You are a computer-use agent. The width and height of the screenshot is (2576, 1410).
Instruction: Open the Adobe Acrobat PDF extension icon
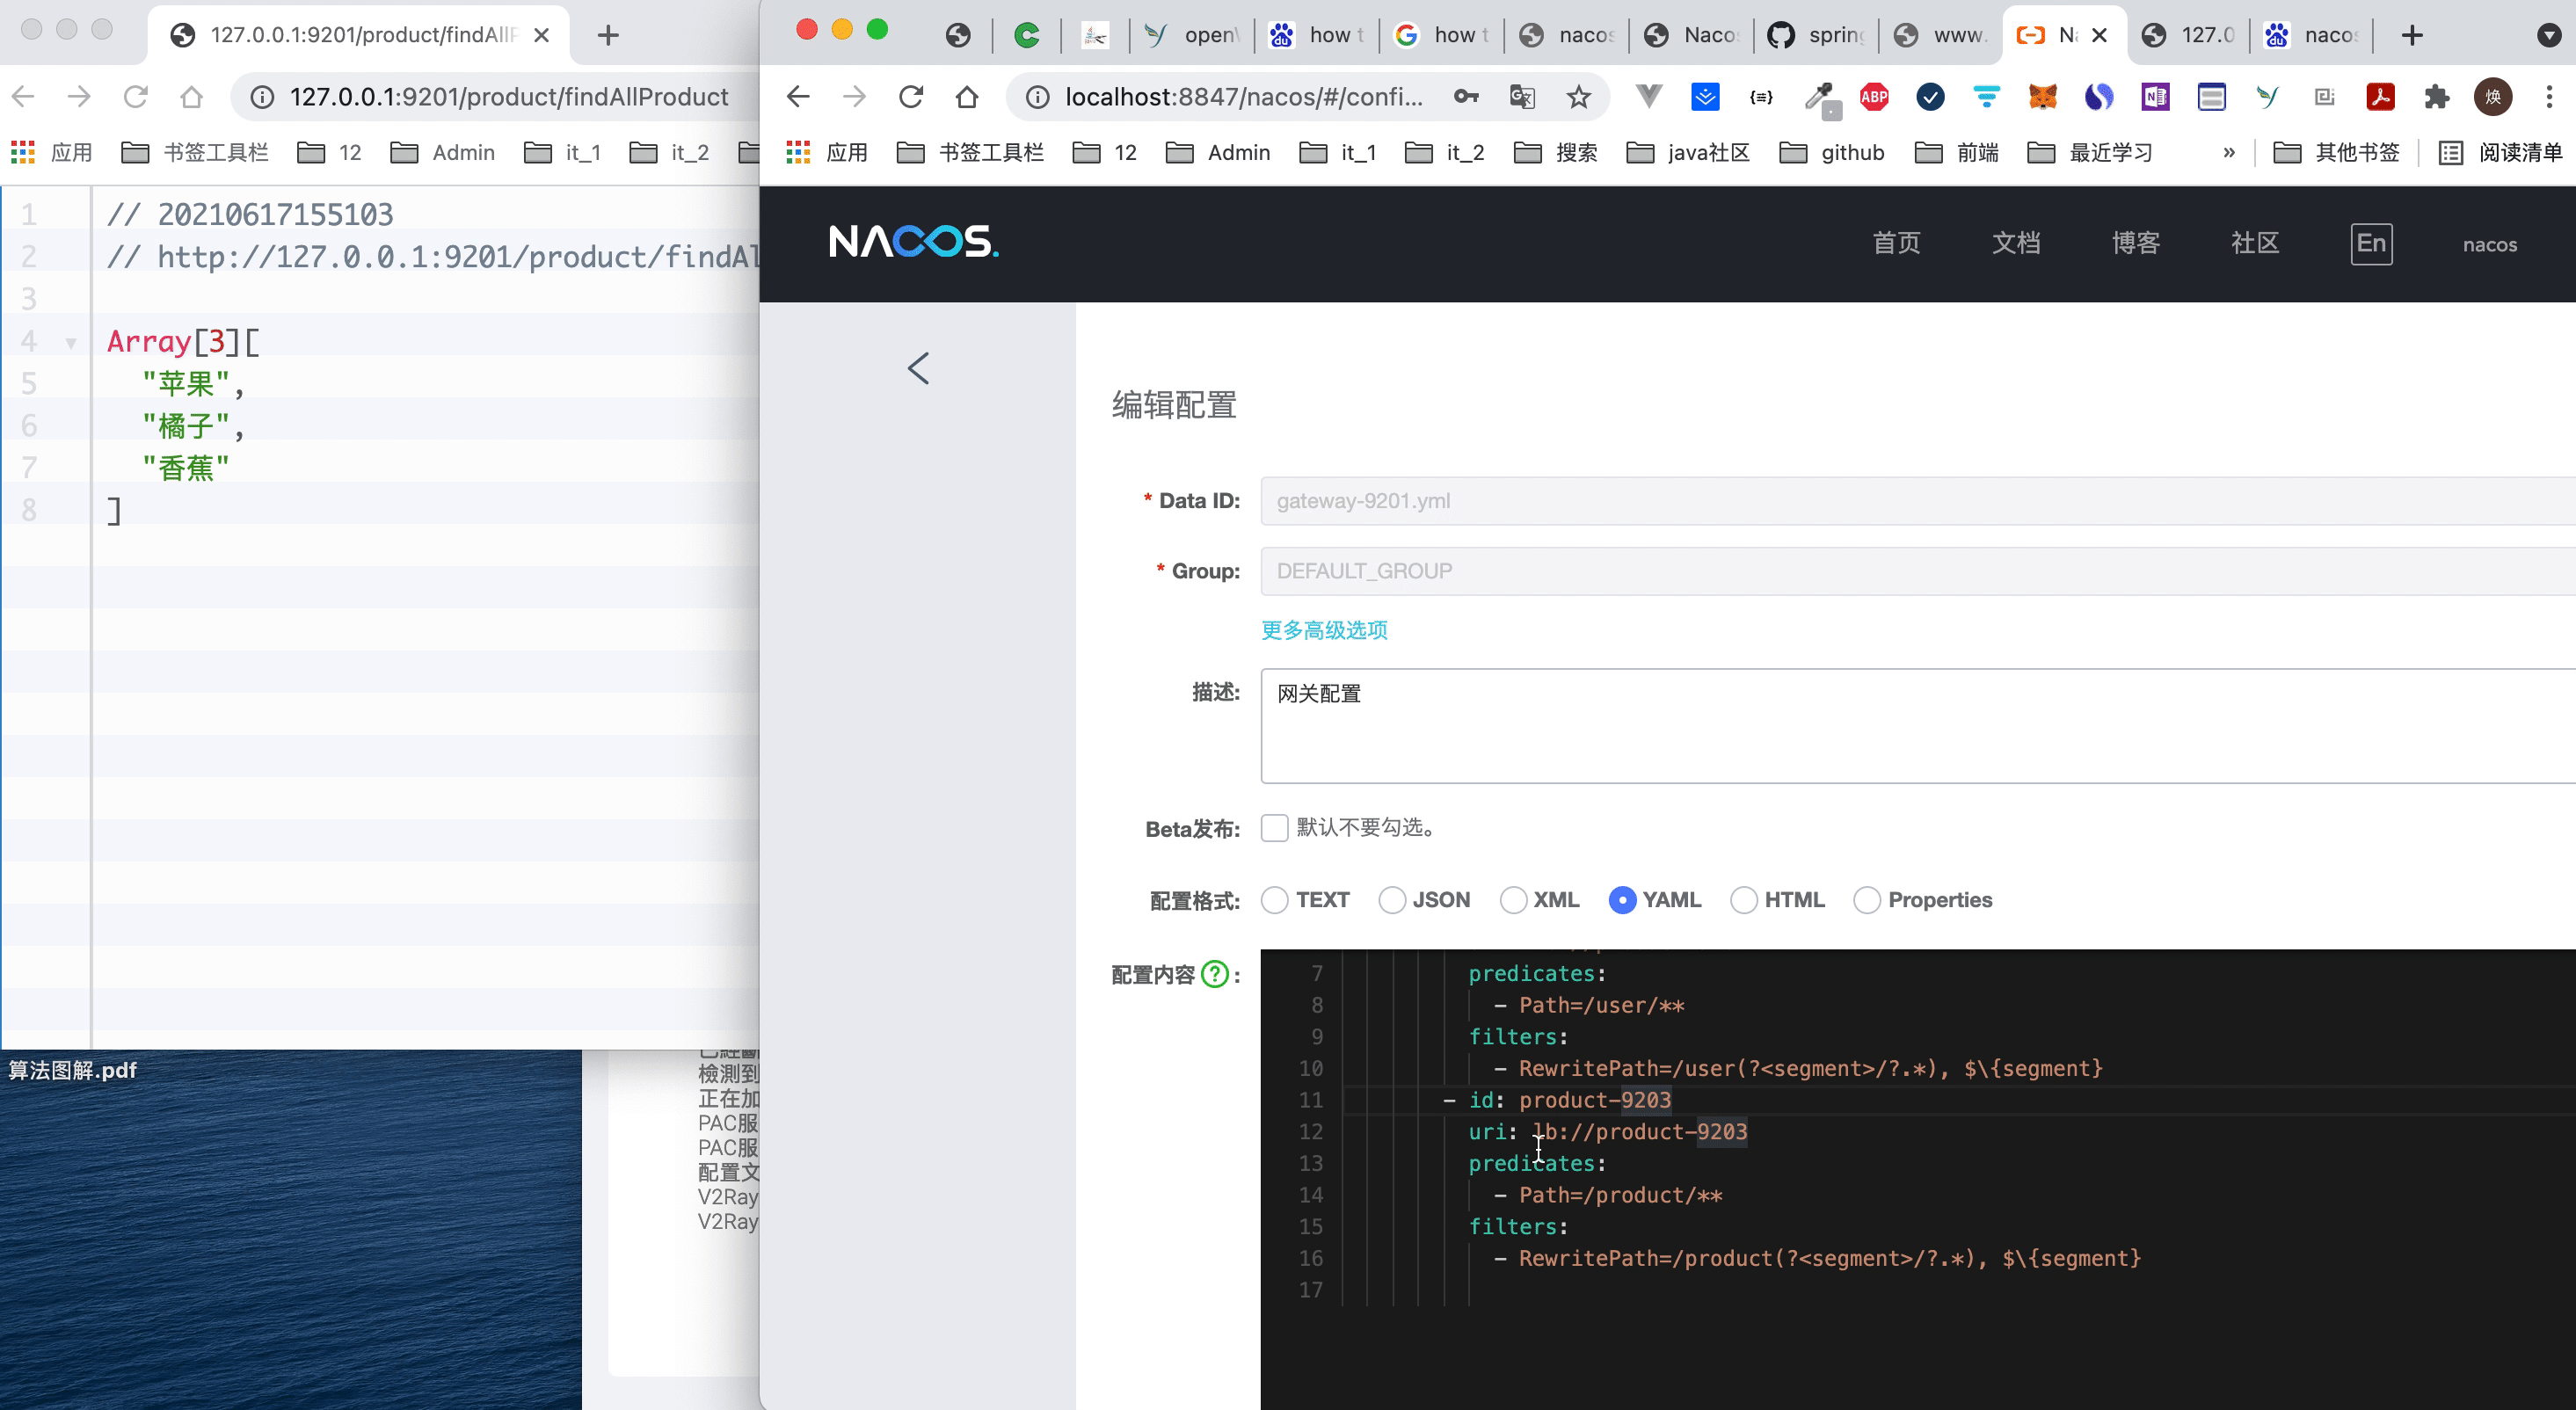(x=2380, y=97)
